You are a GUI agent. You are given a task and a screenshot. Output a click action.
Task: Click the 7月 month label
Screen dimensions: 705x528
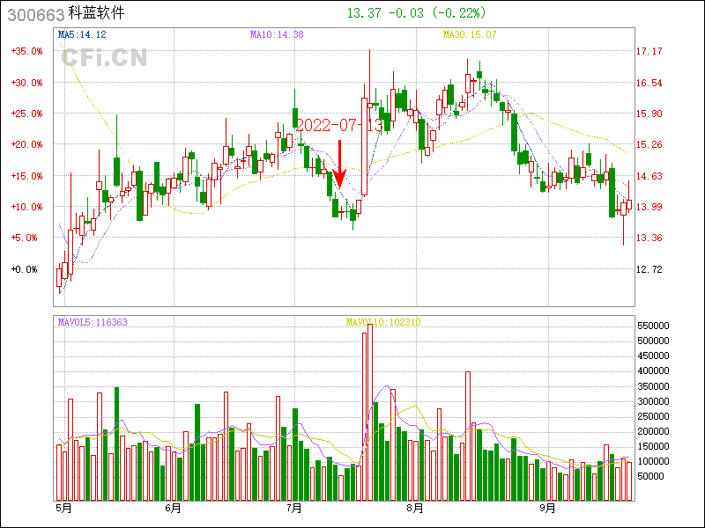pyautogui.click(x=293, y=509)
